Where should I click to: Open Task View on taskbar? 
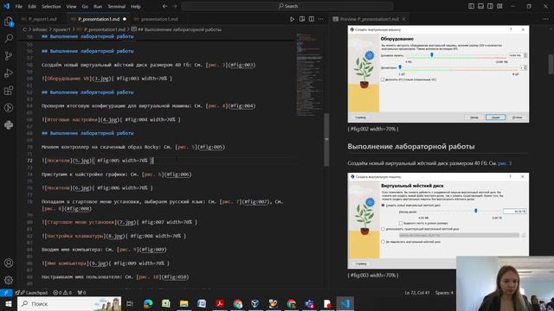click(130, 303)
